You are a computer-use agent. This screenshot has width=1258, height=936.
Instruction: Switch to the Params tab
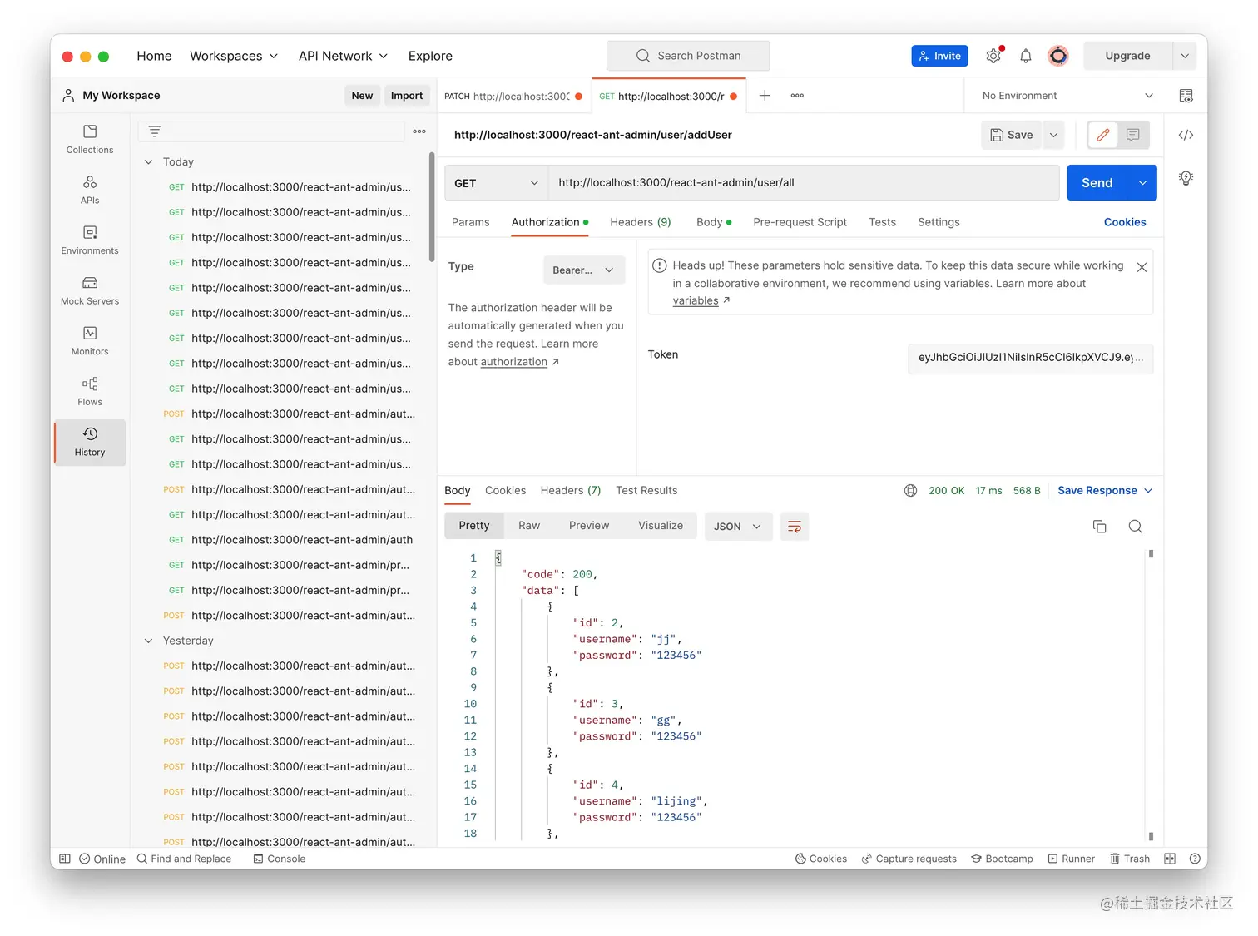[x=471, y=222]
